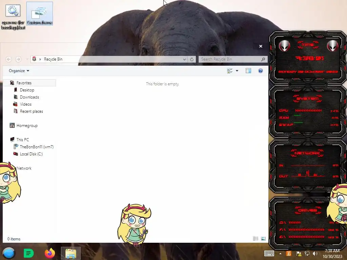Click the Star Butterfly character at taskbar
Screen dimensions: 347x260
click(134, 225)
